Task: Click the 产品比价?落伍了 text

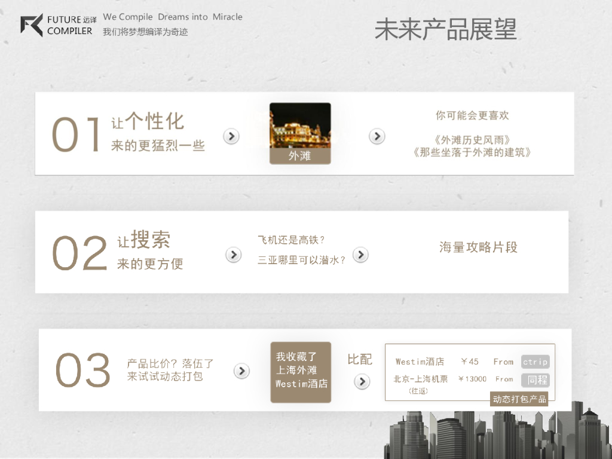Action: (170, 364)
